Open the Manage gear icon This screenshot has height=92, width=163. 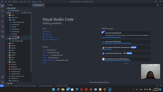[x=3, y=82]
